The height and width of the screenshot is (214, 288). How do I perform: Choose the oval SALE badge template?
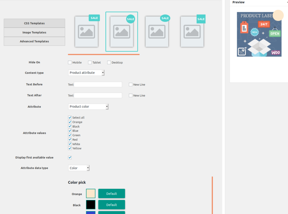point(157,31)
